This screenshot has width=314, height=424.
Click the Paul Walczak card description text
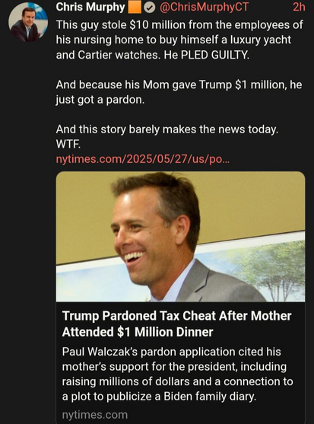coord(177,374)
